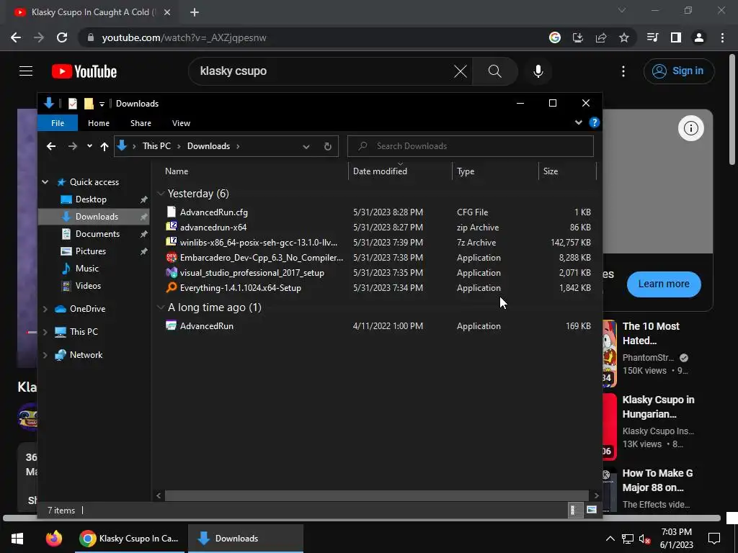Screen dimensions: 738x553
Task: Click YouTube voice search microphone
Action: (538, 71)
